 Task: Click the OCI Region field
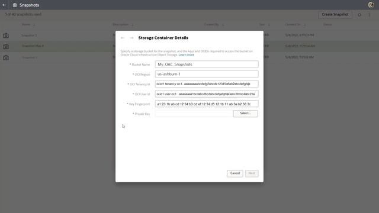click(x=207, y=74)
